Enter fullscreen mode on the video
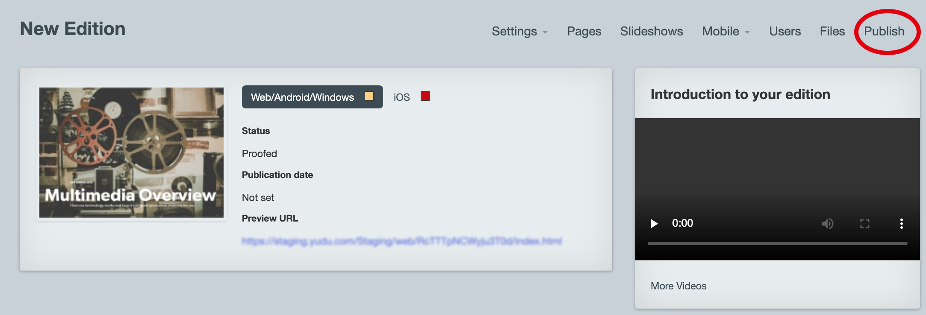Screen dimensions: 926x315 864,224
